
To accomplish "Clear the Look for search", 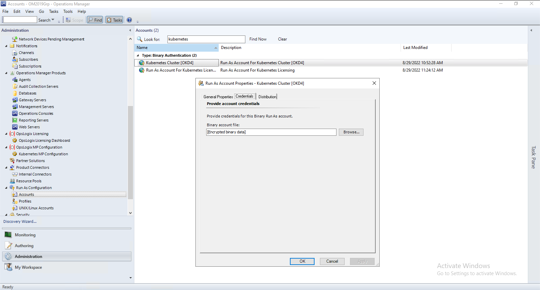I will [x=282, y=39].
